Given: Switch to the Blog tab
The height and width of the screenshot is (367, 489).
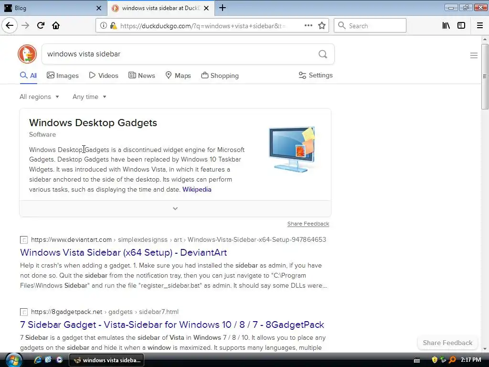Looking at the screenshot, I should [53, 8].
